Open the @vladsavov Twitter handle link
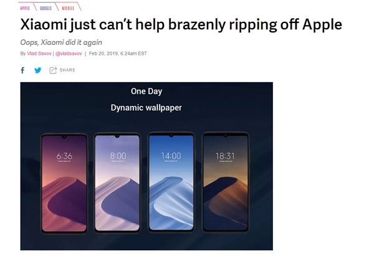Viewport: 374px width, 254px height. coord(69,54)
